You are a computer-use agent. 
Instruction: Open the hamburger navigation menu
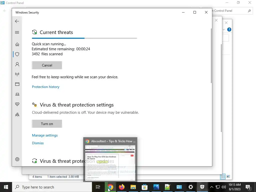(x=17, y=32)
